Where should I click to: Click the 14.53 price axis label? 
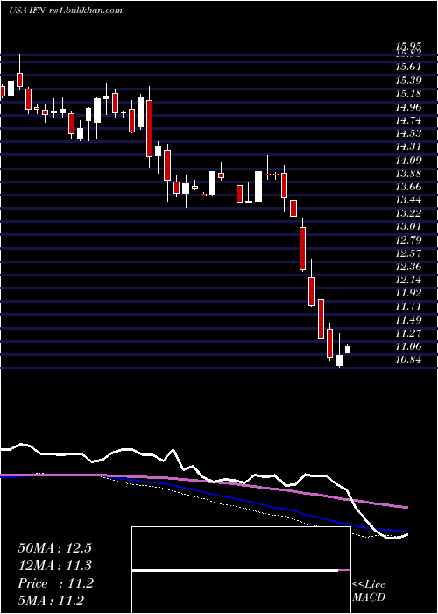pos(408,133)
